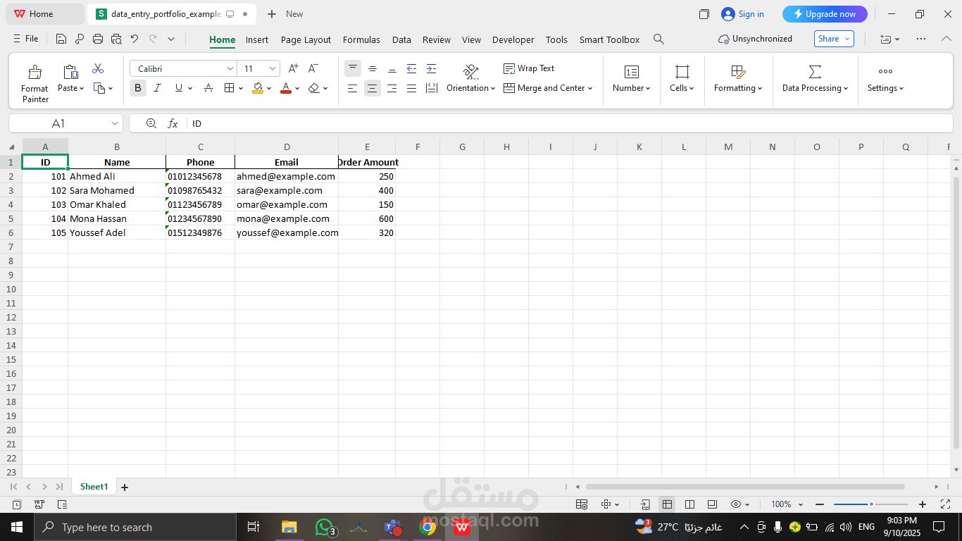Screen dimensions: 962x541
Task: Open the font size dropdown
Action: click(x=273, y=68)
